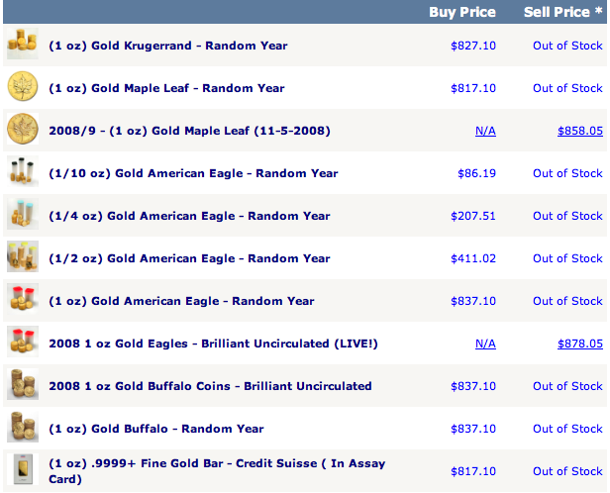Open the (1 oz) Gold Buffalo - Random Year listing
Image resolution: width=610 pixels, height=493 pixels.
pos(156,429)
